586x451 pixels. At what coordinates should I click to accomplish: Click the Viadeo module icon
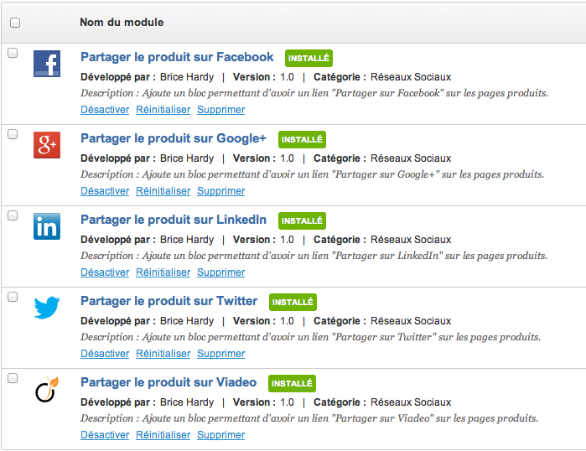pos(47,390)
